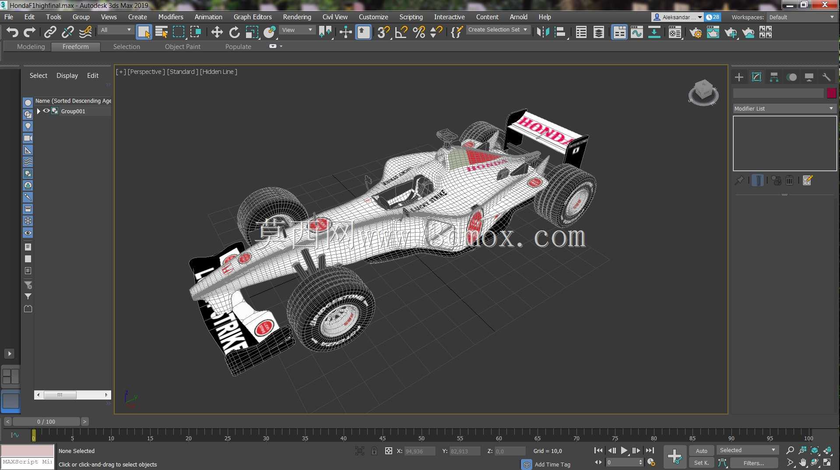Click the Mirror tool icon
This screenshot has width=840, height=470.
click(543, 32)
